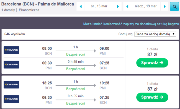Click Sprawdź for the 08:00 flight offer
Screen dimensions: 180x109
click(152, 63)
